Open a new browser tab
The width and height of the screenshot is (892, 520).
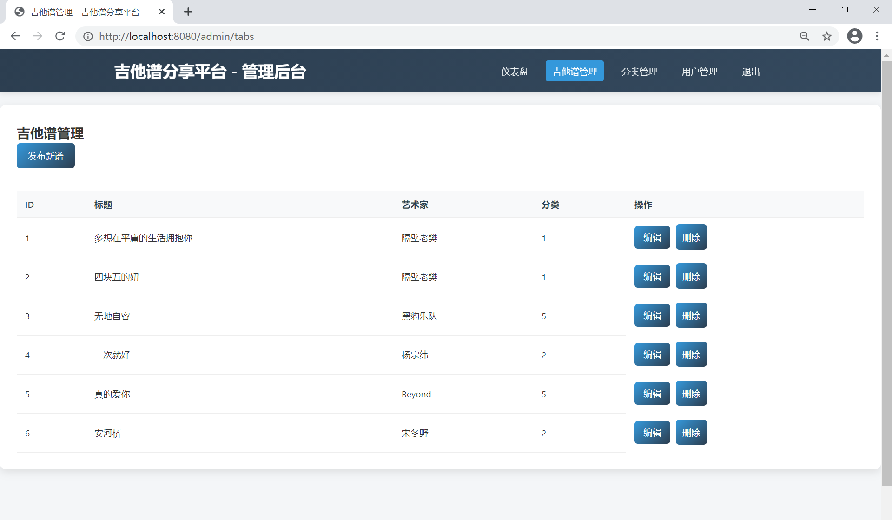coord(188,12)
